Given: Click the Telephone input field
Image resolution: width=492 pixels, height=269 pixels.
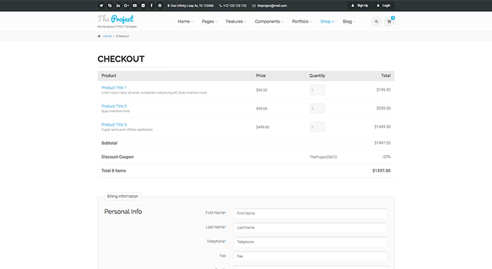Looking at the screenshot, I should 310,241.
